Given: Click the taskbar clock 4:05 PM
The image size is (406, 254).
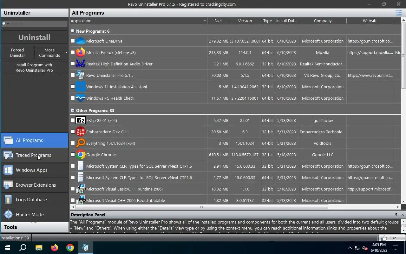Looking at the screenshot, I should coord(379,245).
